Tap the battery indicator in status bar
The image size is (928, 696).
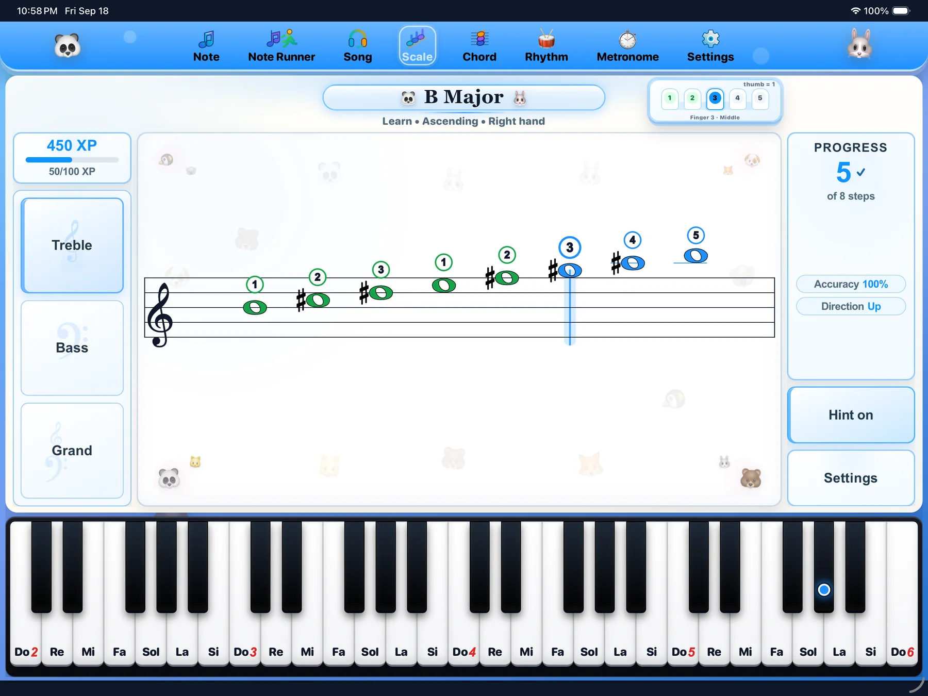click(x=901, y=11)
